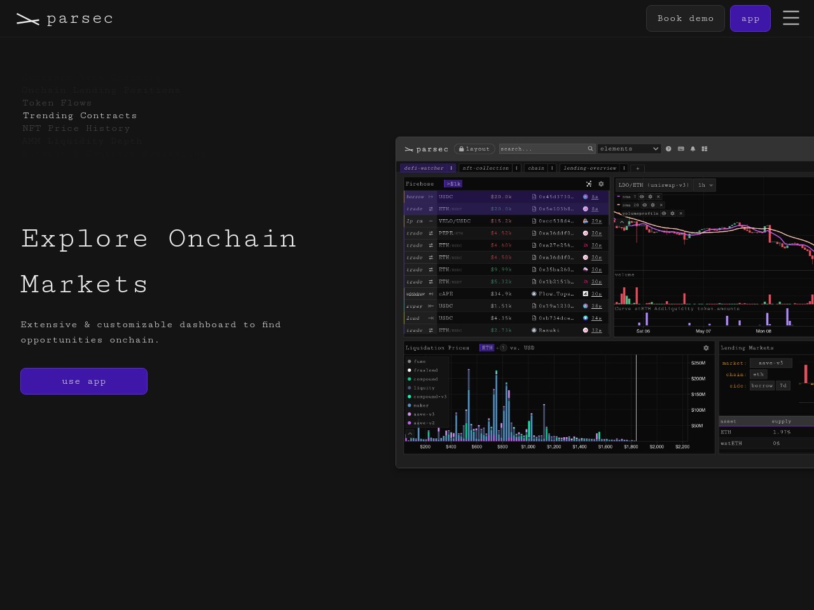This screenshot has width=814, height=610.
Task: Switch to the nft-collection tab
Action: pos(486,168)
